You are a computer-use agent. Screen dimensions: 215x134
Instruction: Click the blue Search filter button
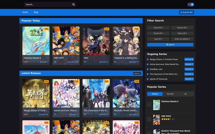(170, 45)
